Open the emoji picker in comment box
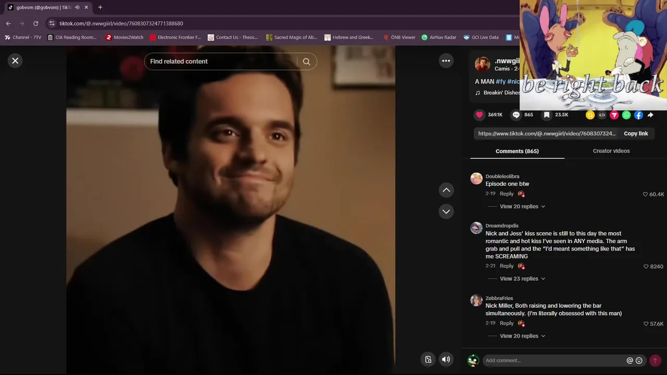The height and width of the screenshot is (375, 667). pyautogui.click(x=639, y=360)
